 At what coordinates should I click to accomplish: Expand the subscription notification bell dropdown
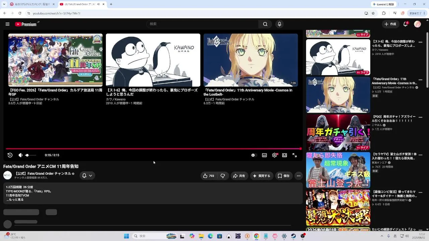click(x=87, y=176)
